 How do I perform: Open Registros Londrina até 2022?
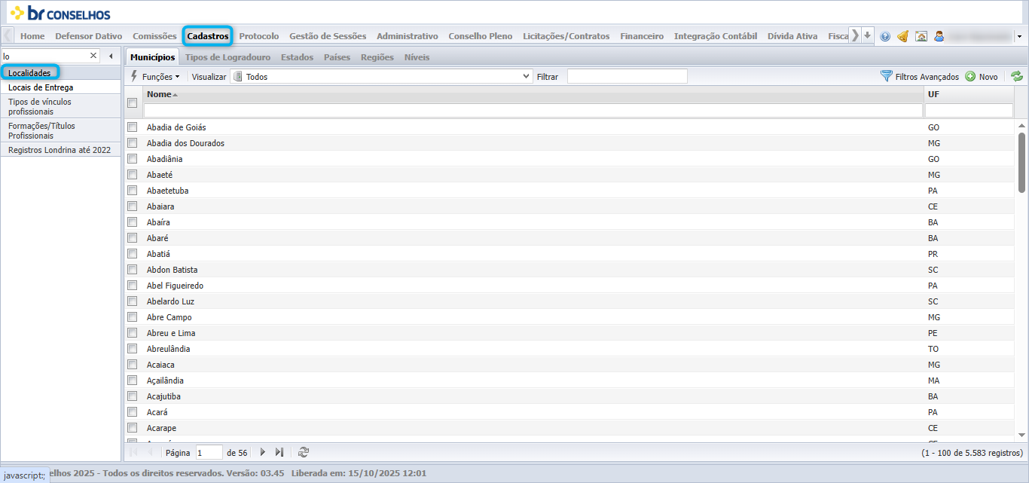click(x=60, y=150)
